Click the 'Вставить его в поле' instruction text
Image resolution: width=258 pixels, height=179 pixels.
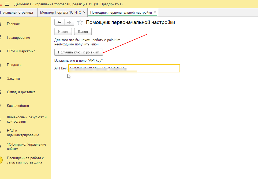78,61
